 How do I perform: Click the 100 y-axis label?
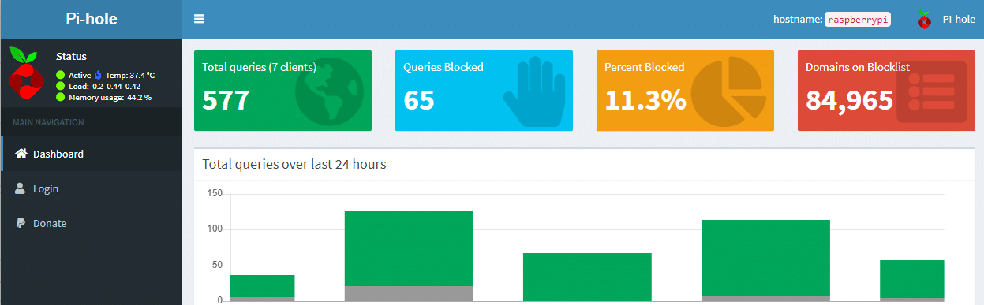point(215,229)
